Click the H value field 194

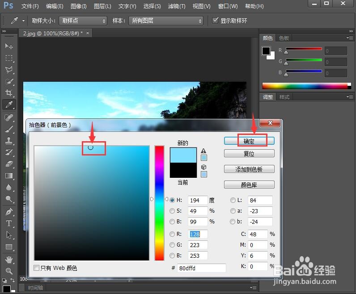point(198,200)
